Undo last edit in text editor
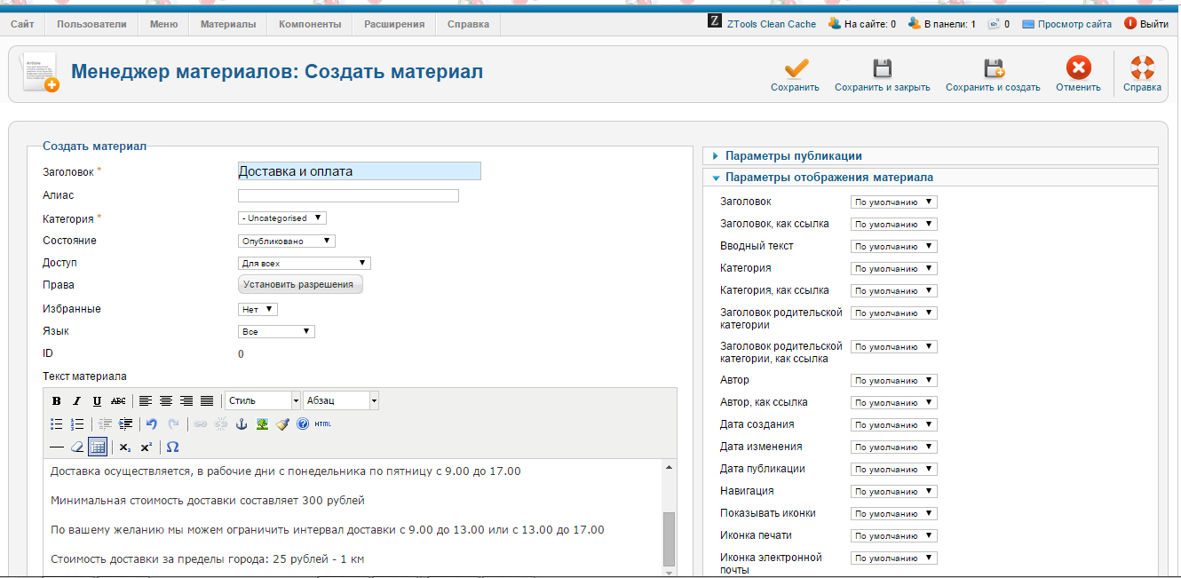This screenshot has height=578, width=1181. [152, 424]
